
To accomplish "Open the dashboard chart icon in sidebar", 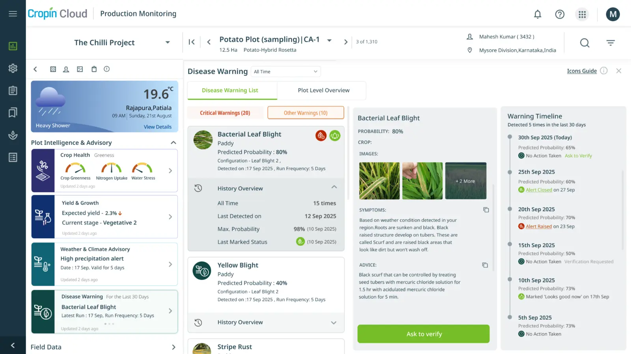I will tap(13, 46).
